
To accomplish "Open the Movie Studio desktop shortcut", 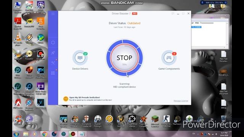I will pyautogui.click(x=41, y=89).
